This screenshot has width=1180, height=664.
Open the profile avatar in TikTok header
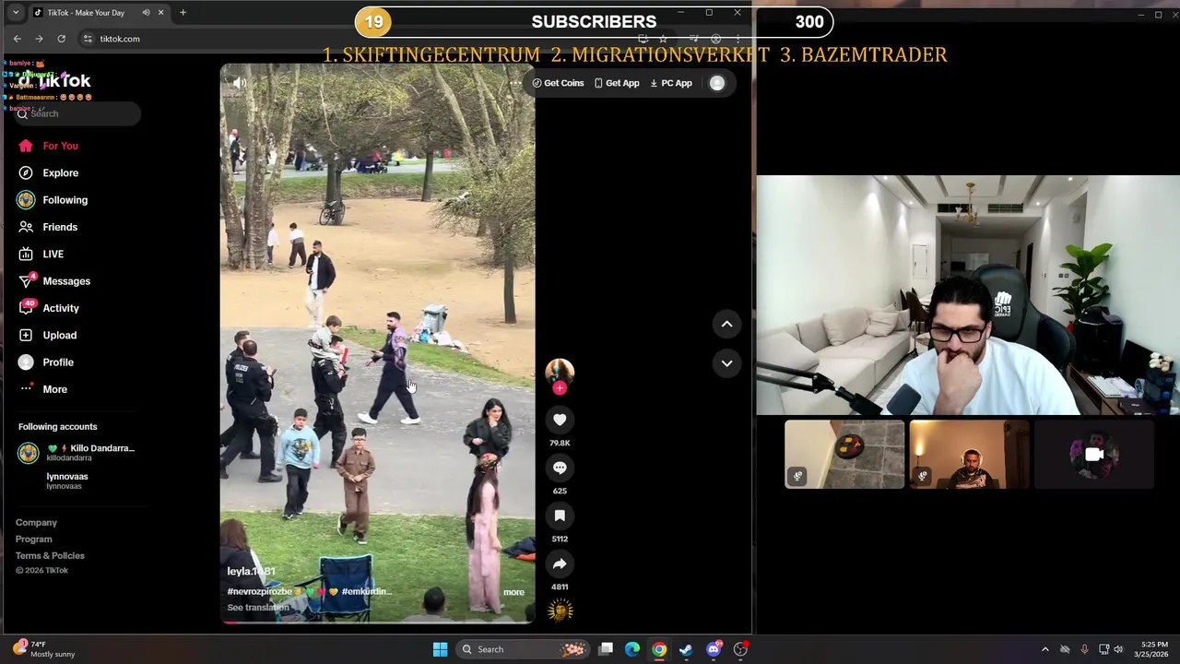tap(717, 83)
